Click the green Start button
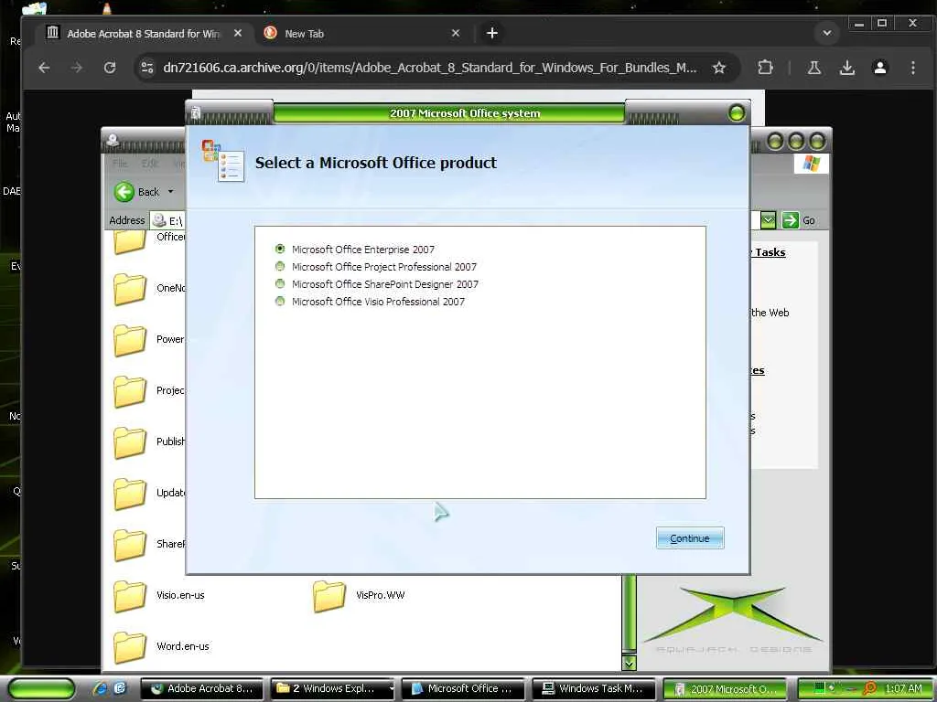This screenshot has width=937, height=702. click(41, 688)
